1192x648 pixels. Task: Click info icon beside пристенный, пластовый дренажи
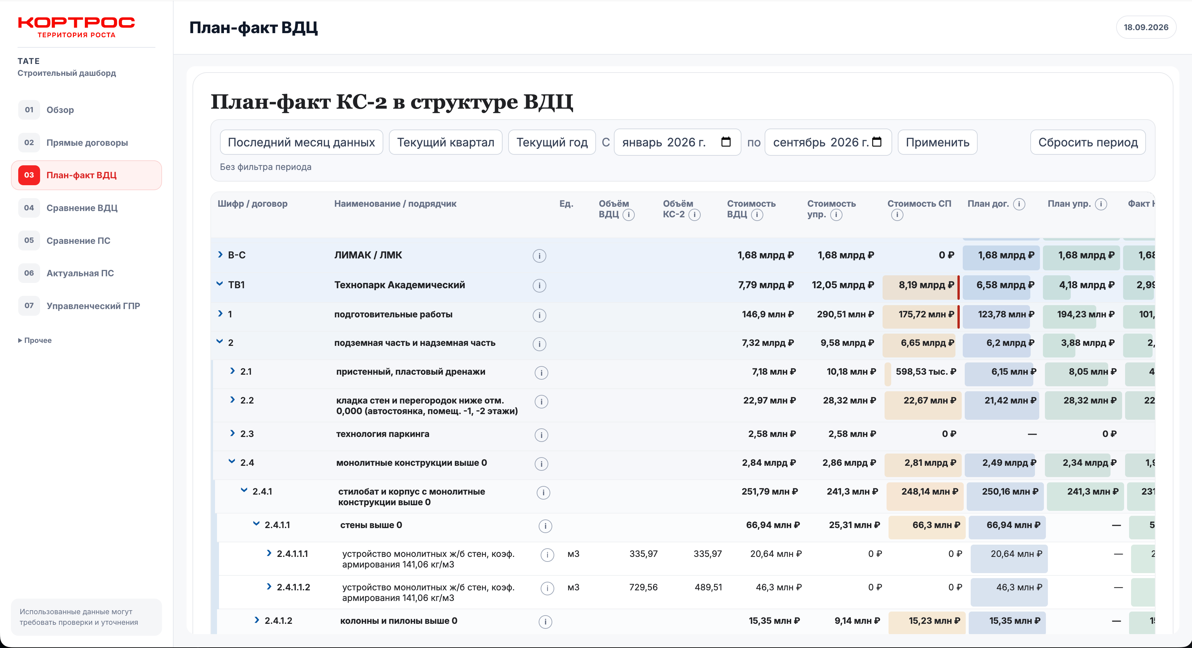[x=541, y=373]
